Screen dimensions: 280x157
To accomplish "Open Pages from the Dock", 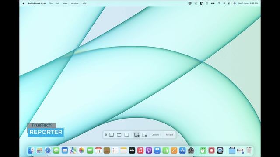I will coord(174,150).
